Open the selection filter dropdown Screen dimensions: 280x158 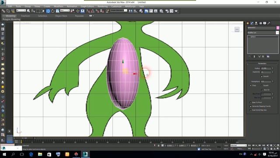coord(21,11)
